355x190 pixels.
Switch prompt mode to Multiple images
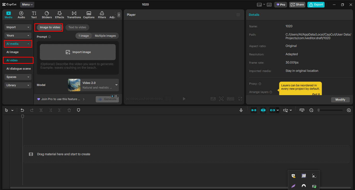click(105, 36)
